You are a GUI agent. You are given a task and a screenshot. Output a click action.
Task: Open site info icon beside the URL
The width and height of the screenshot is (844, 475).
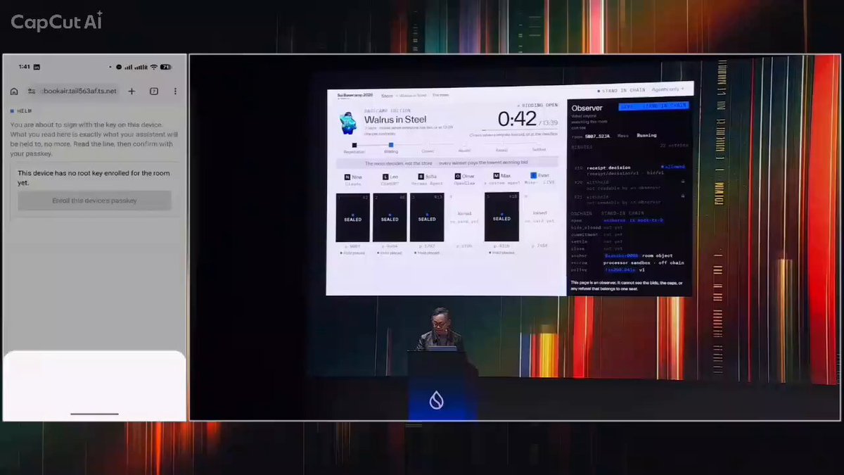coord(32,91)
